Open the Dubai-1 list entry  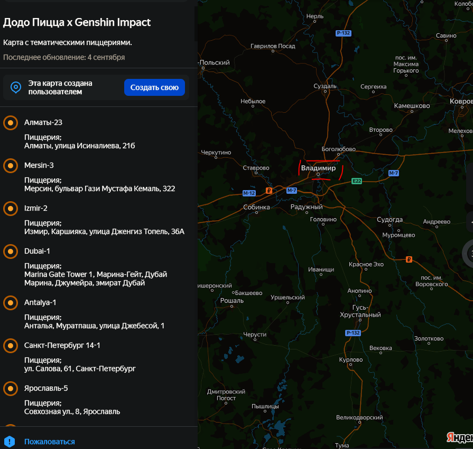click(x=37, y=251)
